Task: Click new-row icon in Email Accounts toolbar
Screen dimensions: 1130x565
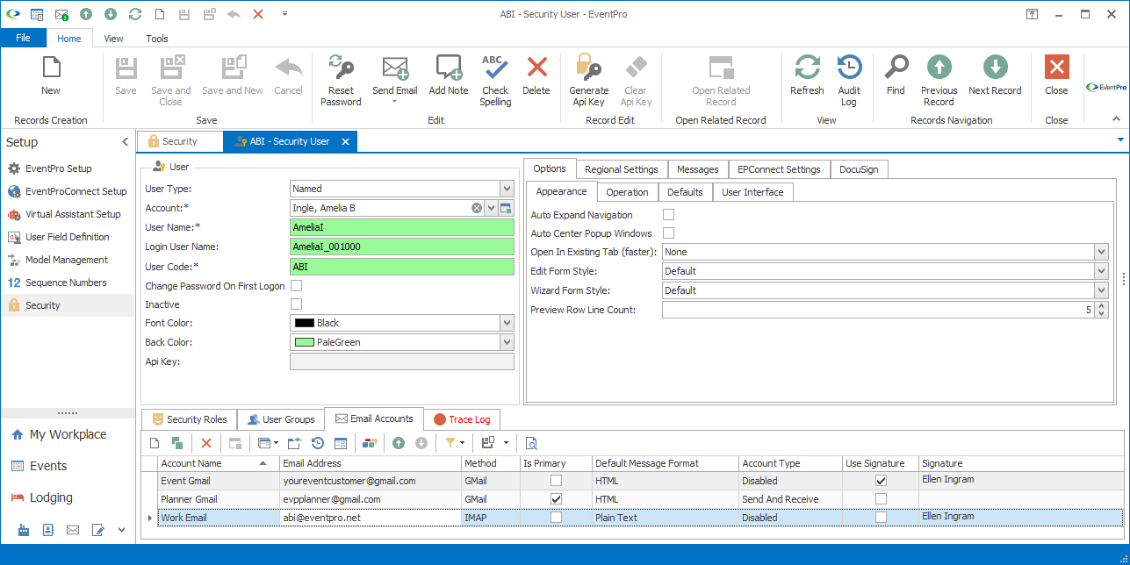Action: tap(155, 443)
